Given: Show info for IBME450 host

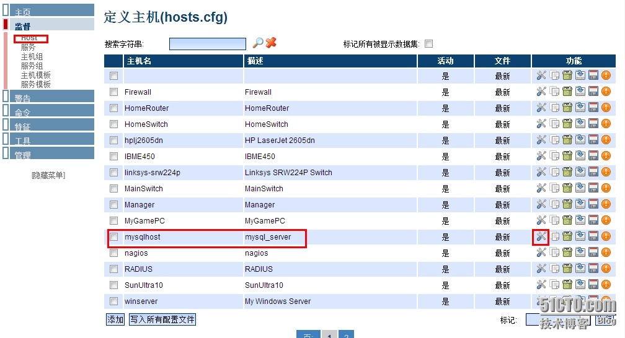Looking at the screenshot, I should (606, 156).
